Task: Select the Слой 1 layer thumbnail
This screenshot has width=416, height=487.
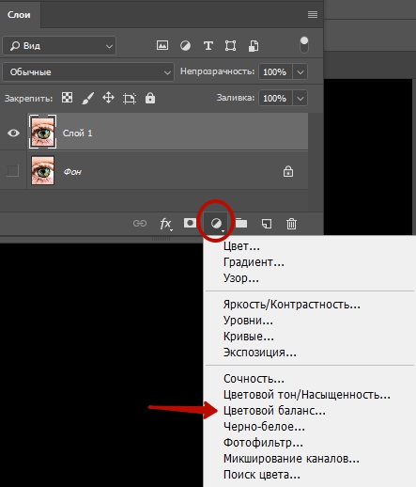Action: coord(43,132)
